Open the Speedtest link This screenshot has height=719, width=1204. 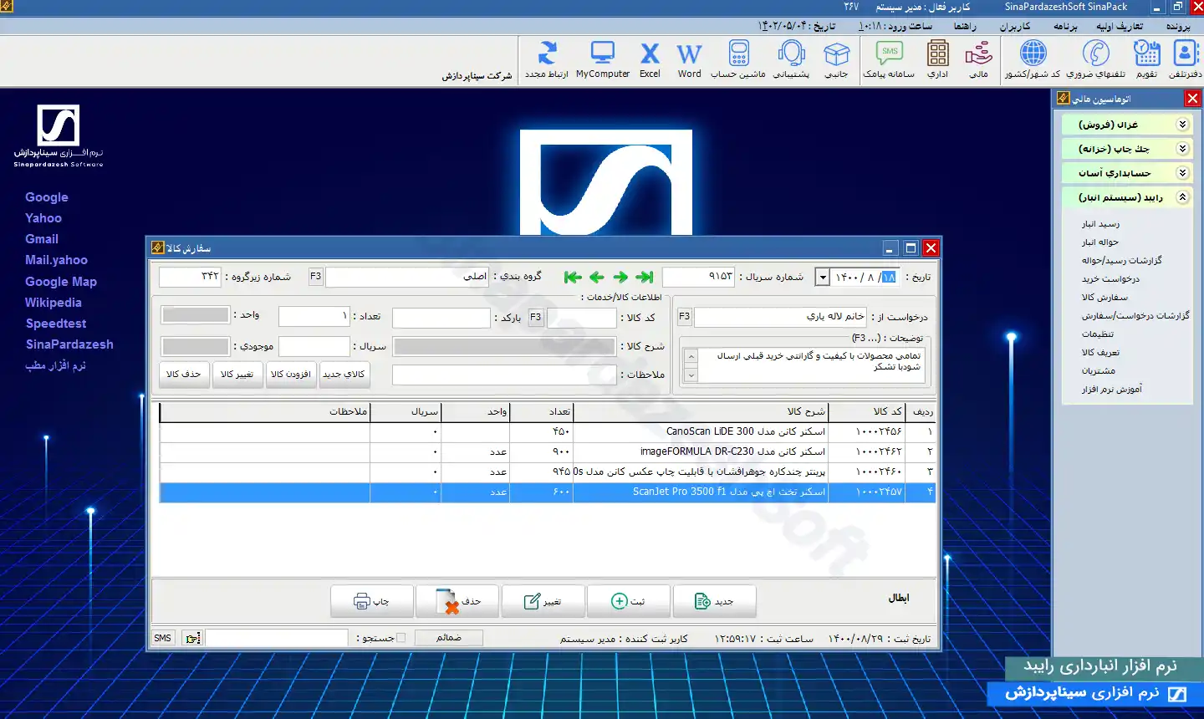tap(56, 324)
